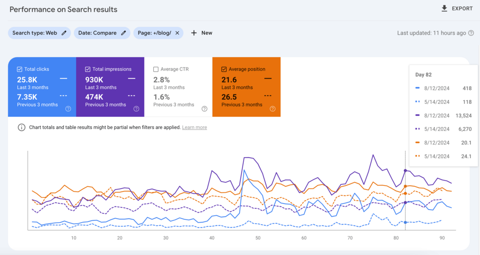Image resolution: width=480 pixels, height=255 pixels.
Task: Click the info icon beside chart totals notice
Action: tap(22, 128)
